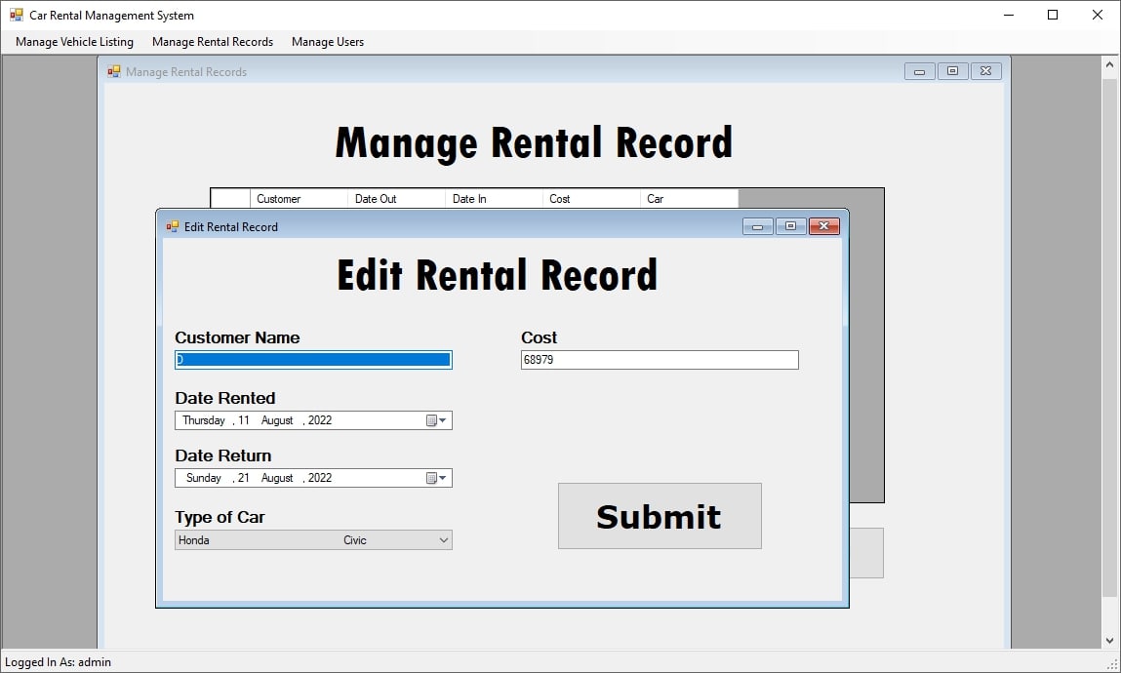This screenshot has height=673, width=1121.
Task: Maximize the Edit Rental Record dialog
Action: coord(790,226)
